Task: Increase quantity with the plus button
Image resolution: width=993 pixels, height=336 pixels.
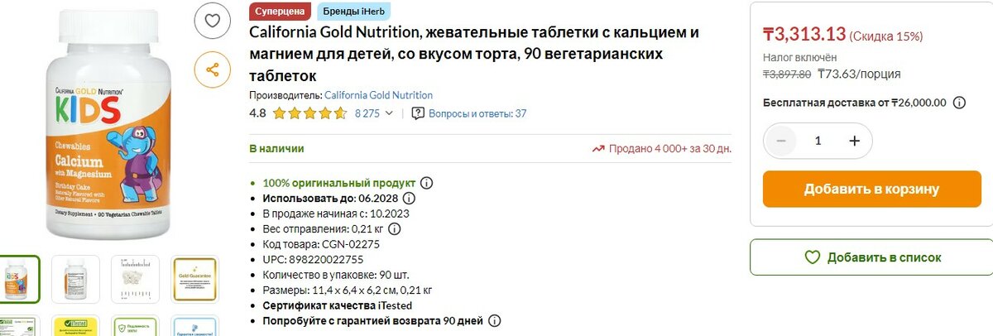Action: pos(855,141)
